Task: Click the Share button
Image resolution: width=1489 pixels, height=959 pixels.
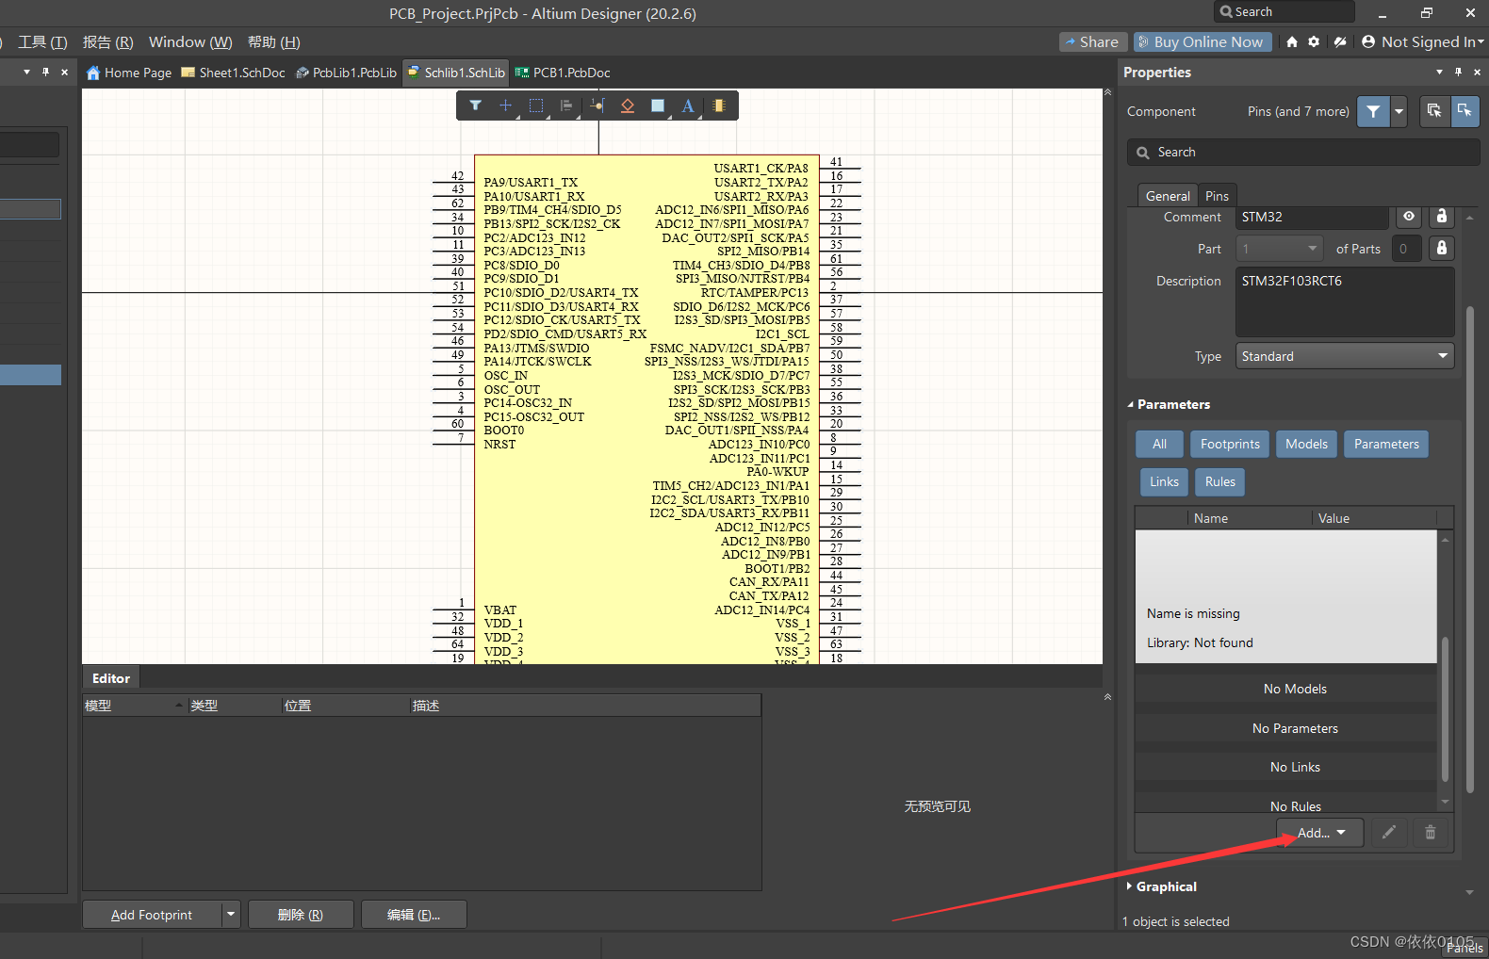Action: coord(1092,41)
